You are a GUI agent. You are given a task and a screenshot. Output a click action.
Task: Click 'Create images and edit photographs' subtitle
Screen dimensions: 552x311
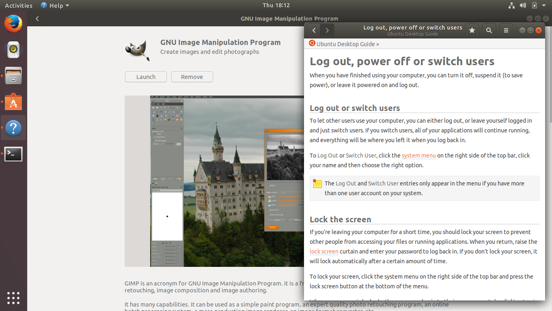coord(209,52)
